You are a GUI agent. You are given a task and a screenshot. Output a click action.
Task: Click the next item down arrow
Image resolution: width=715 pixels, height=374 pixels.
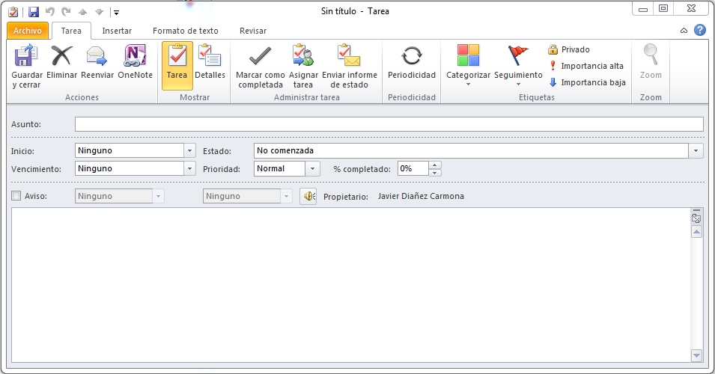click(x=99, y=12)
